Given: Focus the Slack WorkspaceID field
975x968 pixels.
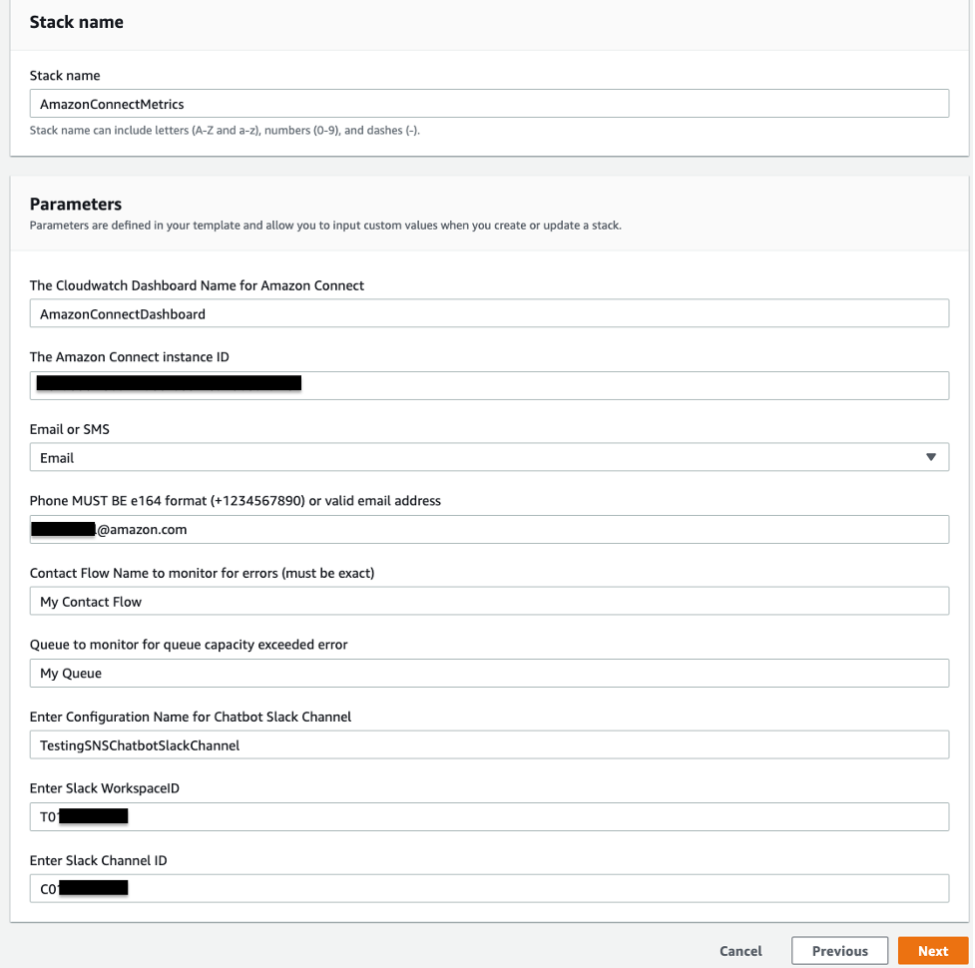Looking at the screenshot, I should tap(489, 816).
